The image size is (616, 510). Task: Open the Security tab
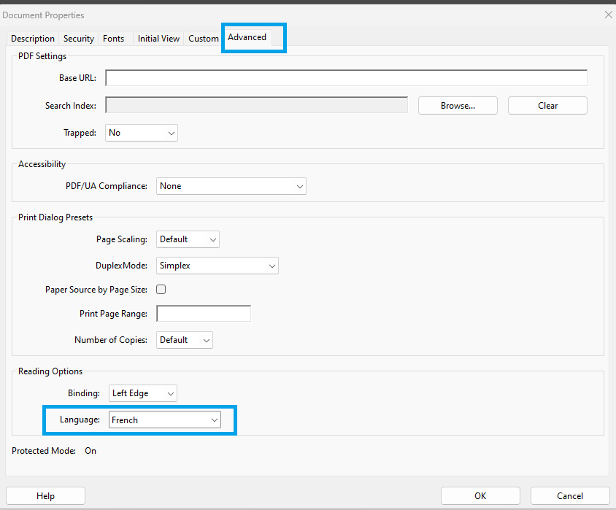click(x=79, y=39)
